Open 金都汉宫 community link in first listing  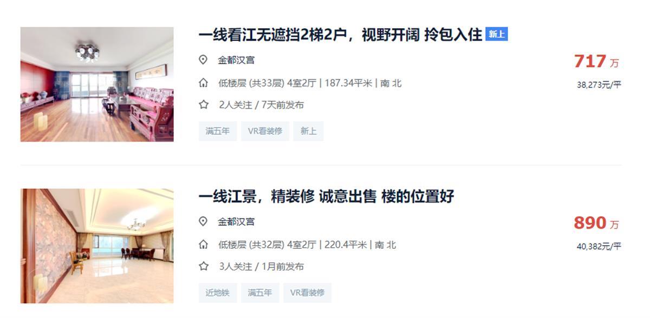[236, 60]
